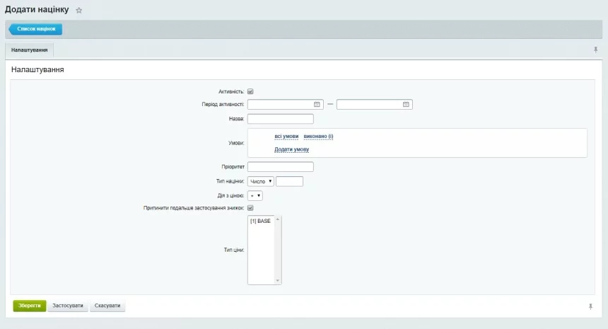Switch to the Налаштування tab
The image size is (608, 329).
[30, 51]
